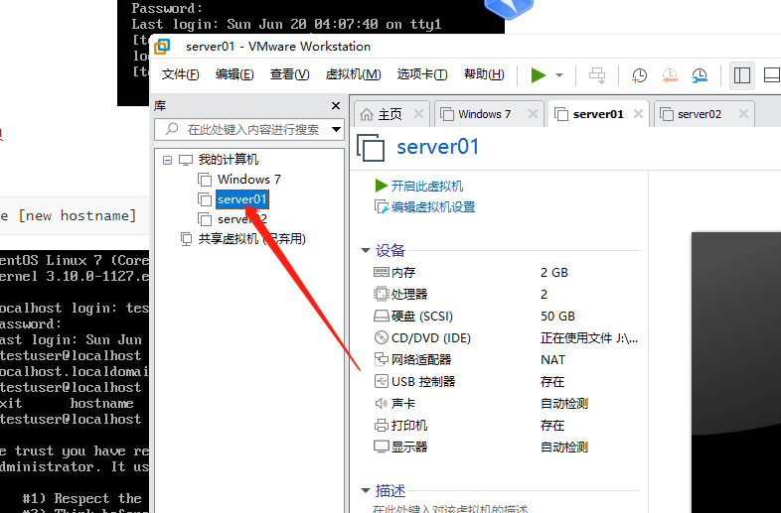This screenshot has width=781, height=513.
Task: Switch to the server01 tab
Action: pos(598,114)
